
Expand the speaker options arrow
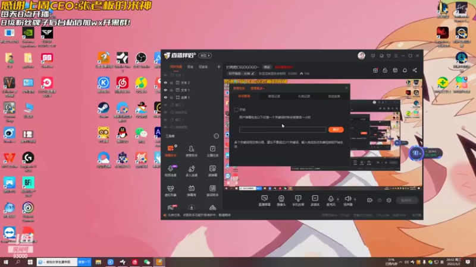[x=355, y=199]
